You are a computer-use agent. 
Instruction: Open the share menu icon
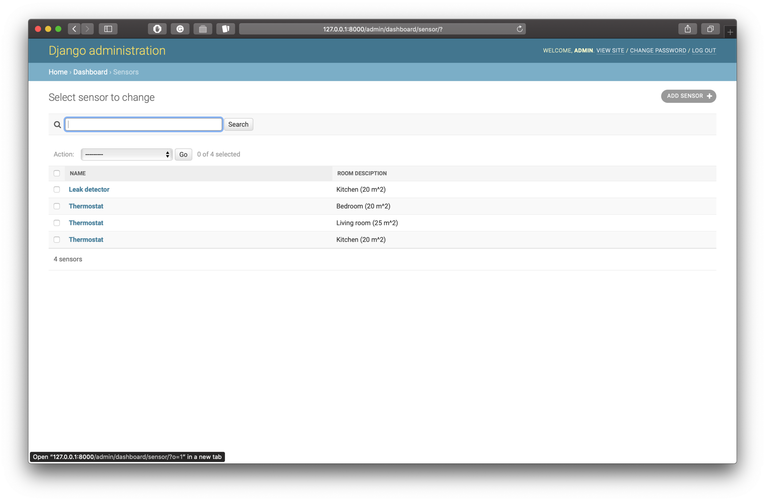point(688,29)
